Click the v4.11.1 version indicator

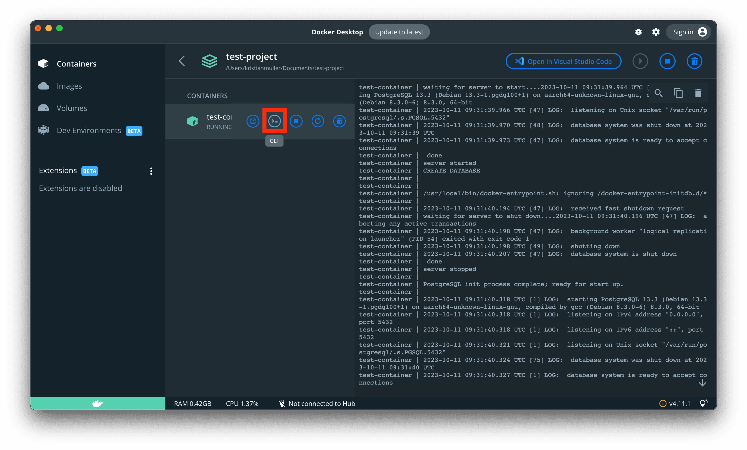(679, 403)
